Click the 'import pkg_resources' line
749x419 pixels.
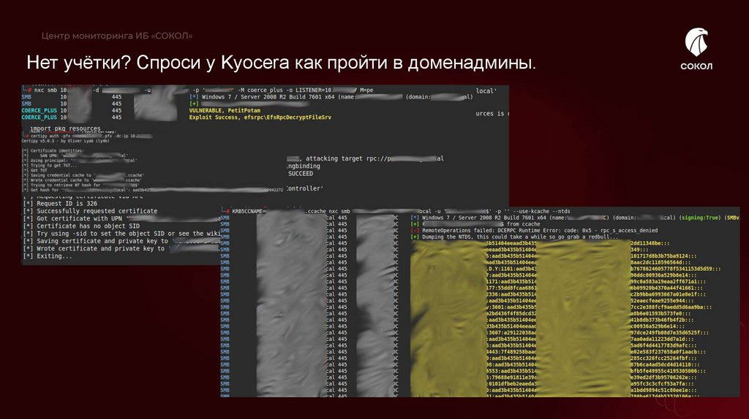tap(65, 128)
